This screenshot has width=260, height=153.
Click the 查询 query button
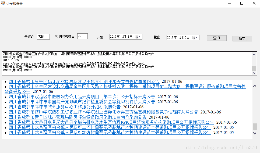pos(217,38)
